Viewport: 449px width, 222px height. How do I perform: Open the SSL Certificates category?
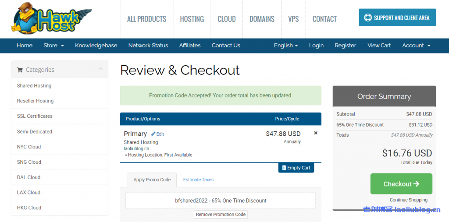click(35, 116)
